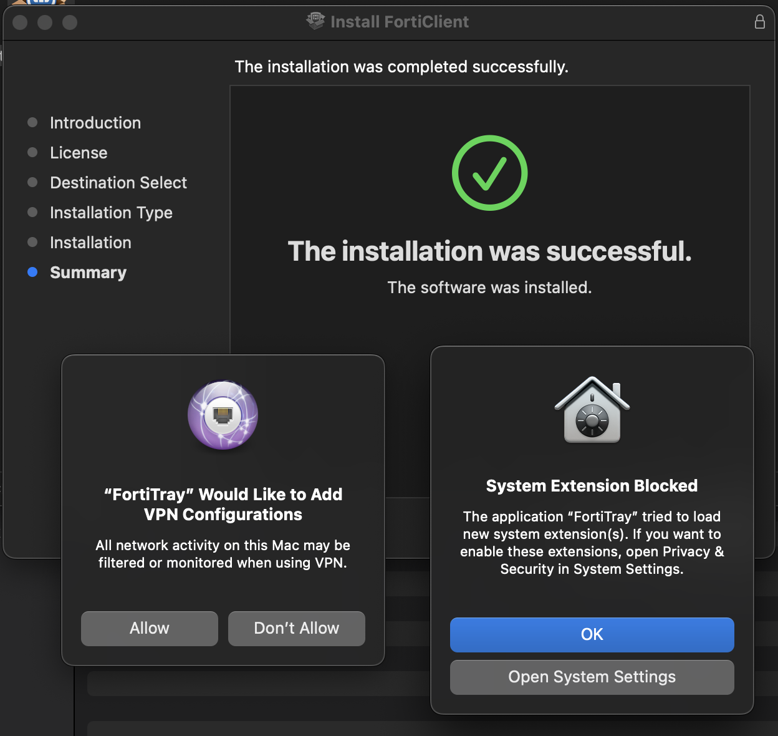Click the green success checkmark icon

click(x=489, y=173)
